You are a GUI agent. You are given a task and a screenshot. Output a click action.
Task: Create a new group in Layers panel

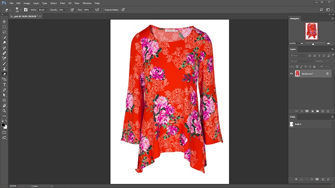(317, 111)
